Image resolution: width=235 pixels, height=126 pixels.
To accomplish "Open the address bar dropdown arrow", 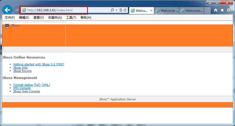I will (117, 10).
